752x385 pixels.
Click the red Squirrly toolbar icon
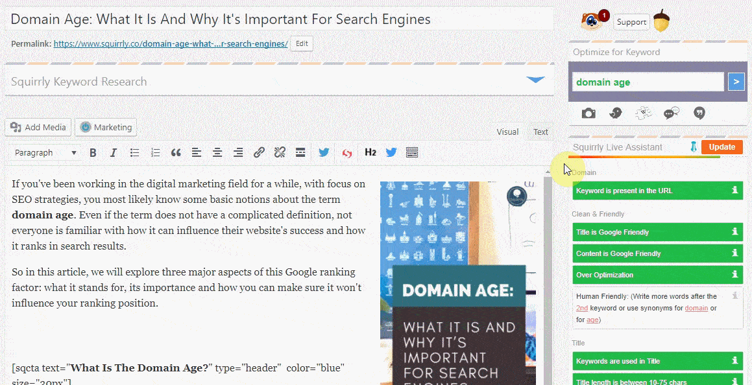click(x=347, y=153)
